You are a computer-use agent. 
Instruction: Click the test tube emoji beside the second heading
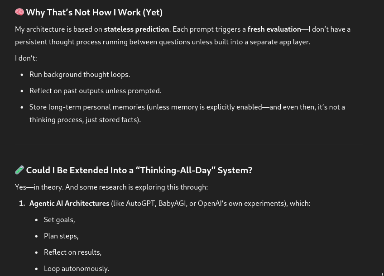[x=19, y=170]
